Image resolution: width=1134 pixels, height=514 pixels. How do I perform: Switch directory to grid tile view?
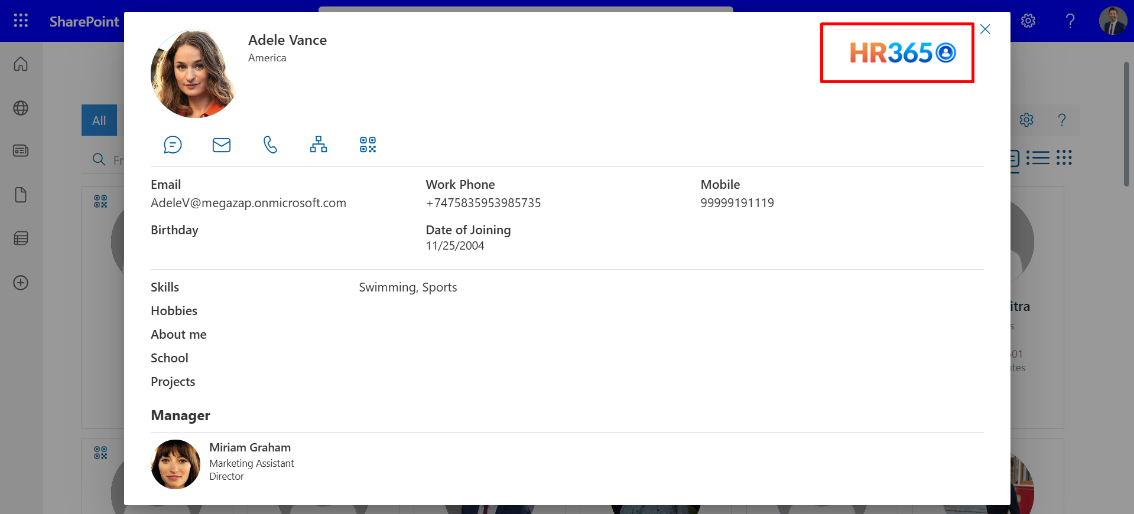[x=1064, y=158]
